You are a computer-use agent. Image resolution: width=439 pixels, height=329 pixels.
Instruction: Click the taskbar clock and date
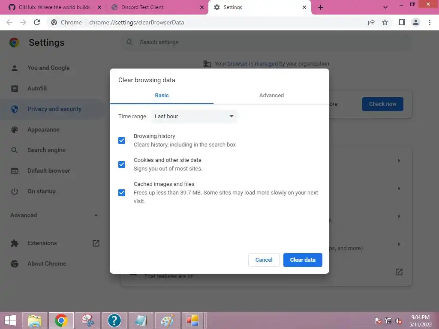point(420,321)
